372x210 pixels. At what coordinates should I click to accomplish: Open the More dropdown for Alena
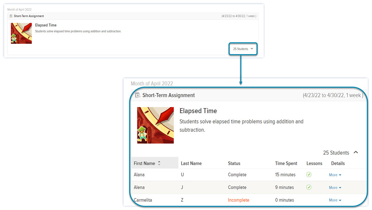pos(335,187)
